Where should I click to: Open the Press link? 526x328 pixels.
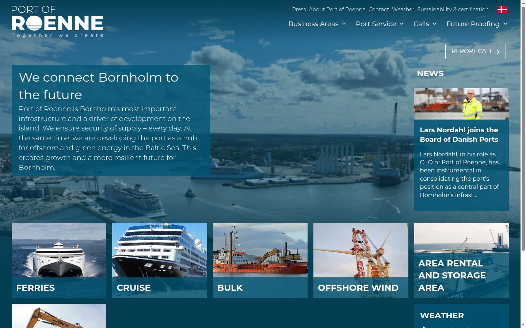(x=299, y=9)
